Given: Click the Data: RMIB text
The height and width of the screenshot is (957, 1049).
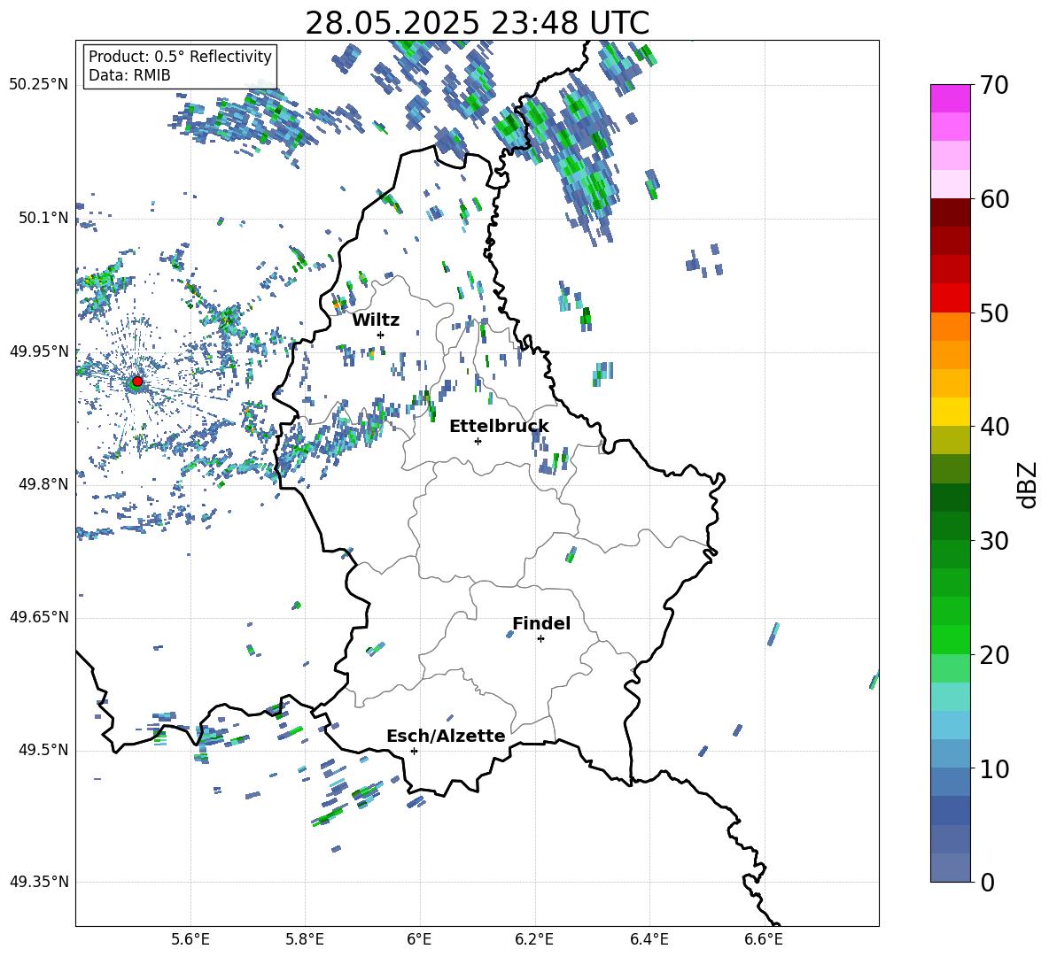Looking at the screenshot, I should click(129, 75).
